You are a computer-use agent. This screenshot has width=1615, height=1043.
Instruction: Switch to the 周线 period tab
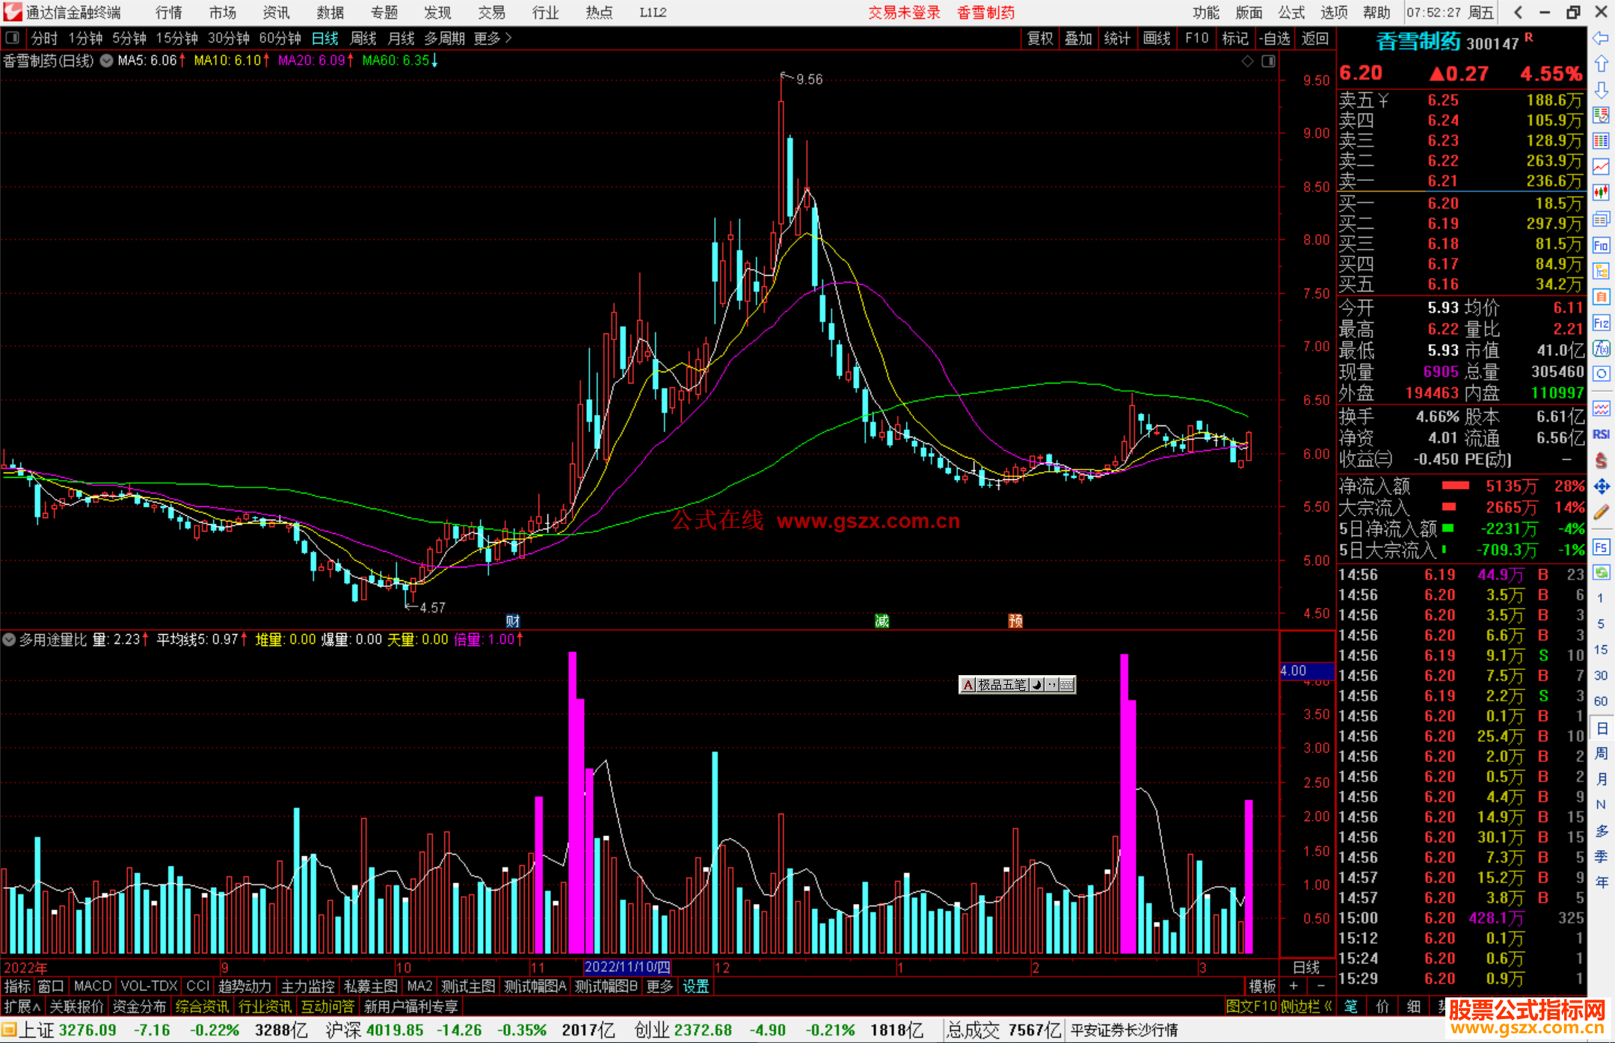[x=363, y=38]
